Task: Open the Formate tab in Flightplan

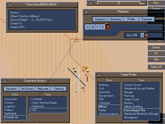Action: 147,19
